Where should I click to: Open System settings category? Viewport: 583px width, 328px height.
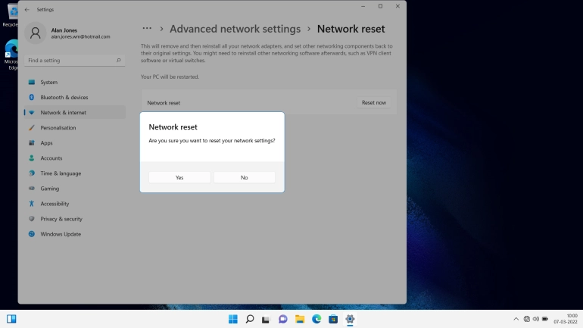click(x=74, y=82)
